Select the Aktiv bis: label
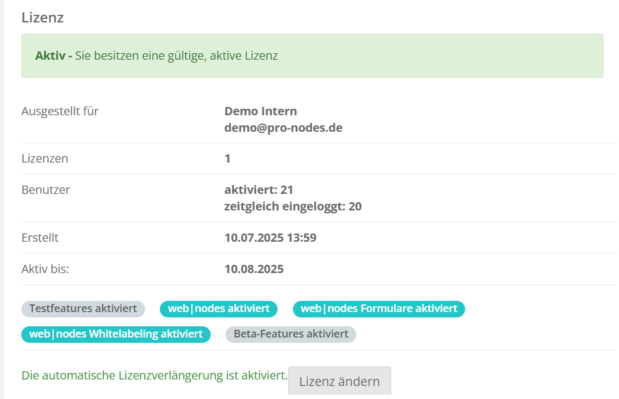Image resolution: width=619 pixels, height=399 pixels. pyautogui.click(x=45, y=269)
